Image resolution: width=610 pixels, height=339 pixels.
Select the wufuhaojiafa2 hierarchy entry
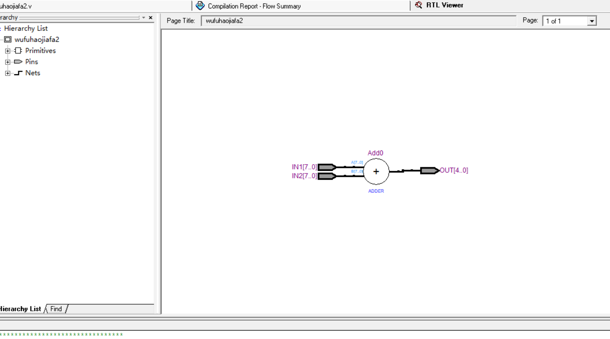[37, 40]
